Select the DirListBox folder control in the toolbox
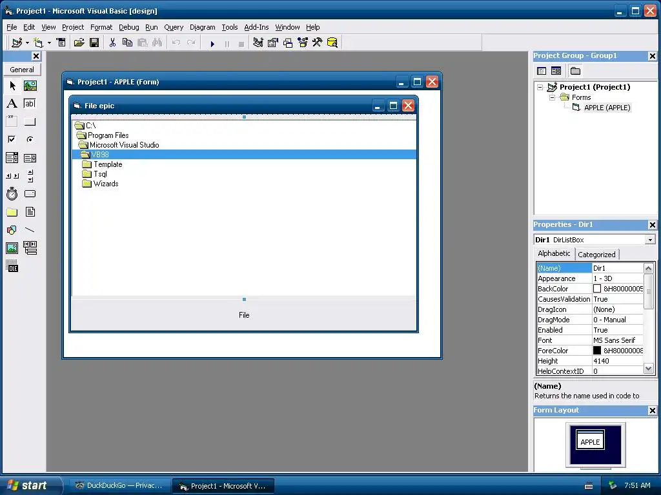The width and height of the screenshot is (661, 495). coord(12,211)
